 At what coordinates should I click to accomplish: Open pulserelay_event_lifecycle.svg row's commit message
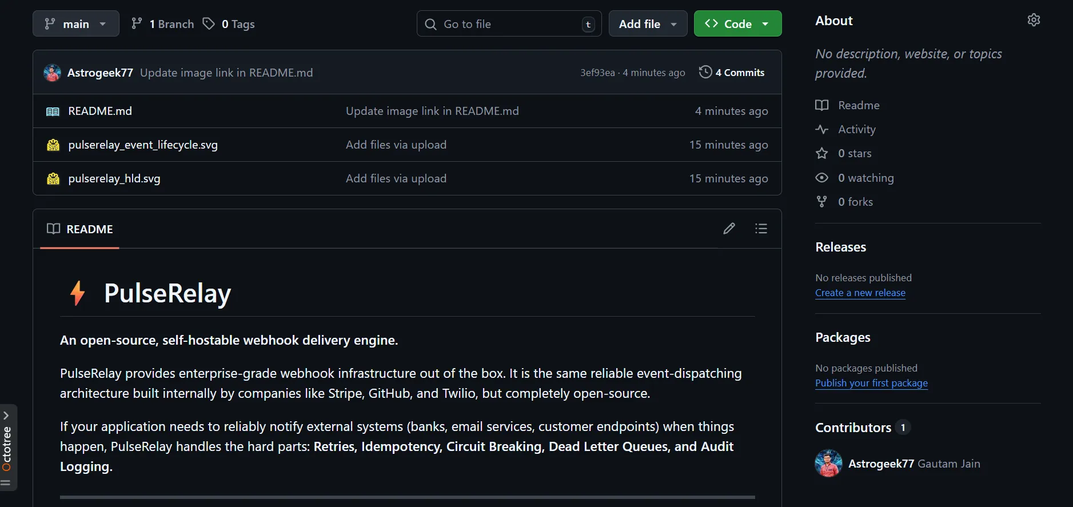pos(396,145)
